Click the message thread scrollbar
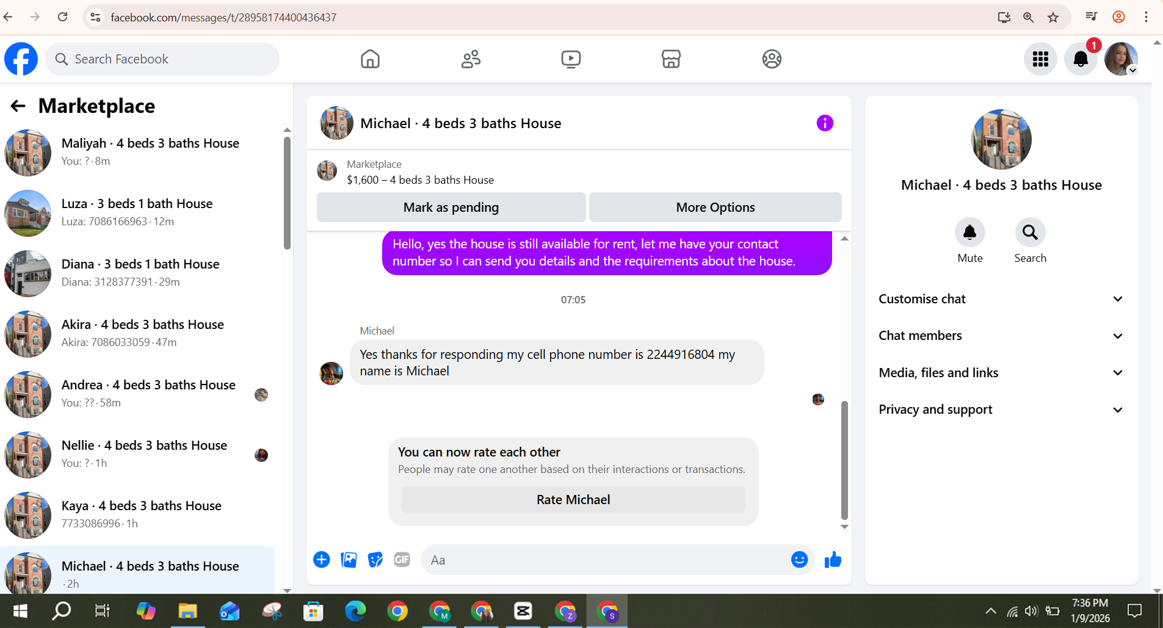 pos(844,460)
